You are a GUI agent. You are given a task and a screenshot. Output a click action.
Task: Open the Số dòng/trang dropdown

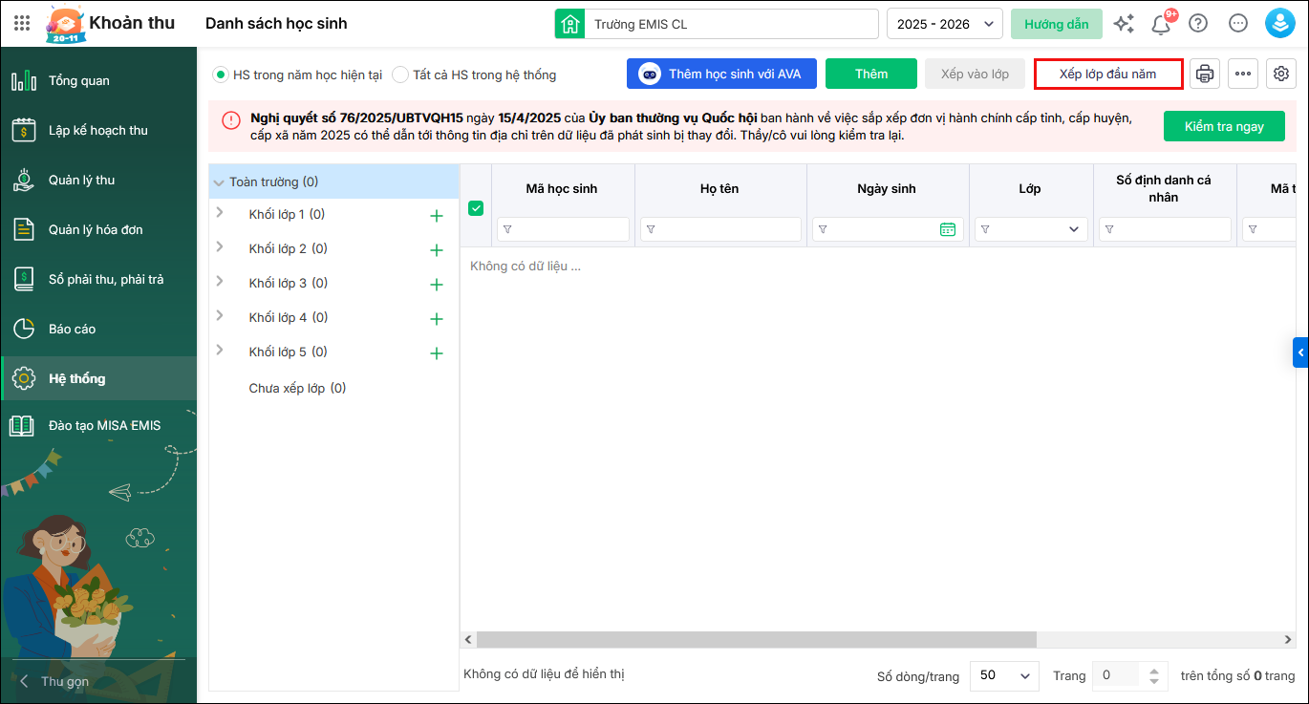pyautogui.click(x=1004, y=675)
